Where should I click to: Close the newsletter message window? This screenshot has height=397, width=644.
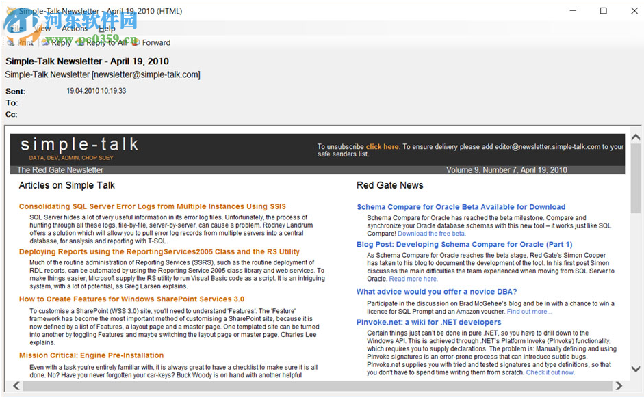coord(634,11)
